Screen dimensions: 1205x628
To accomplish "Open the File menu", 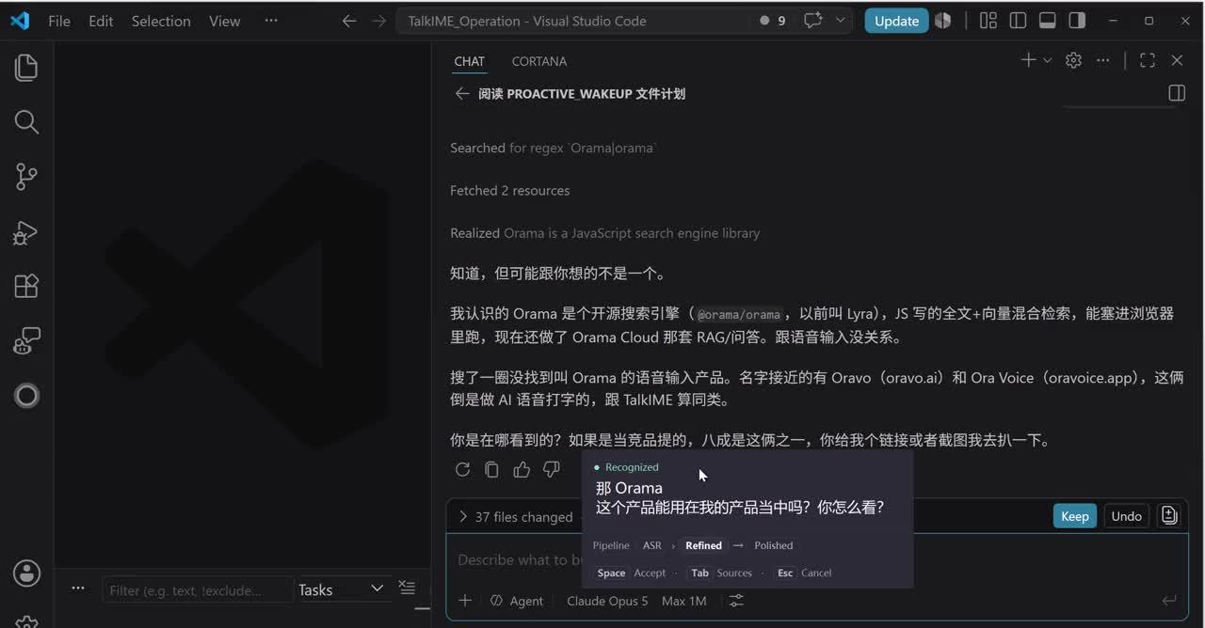I will [59, 21].
